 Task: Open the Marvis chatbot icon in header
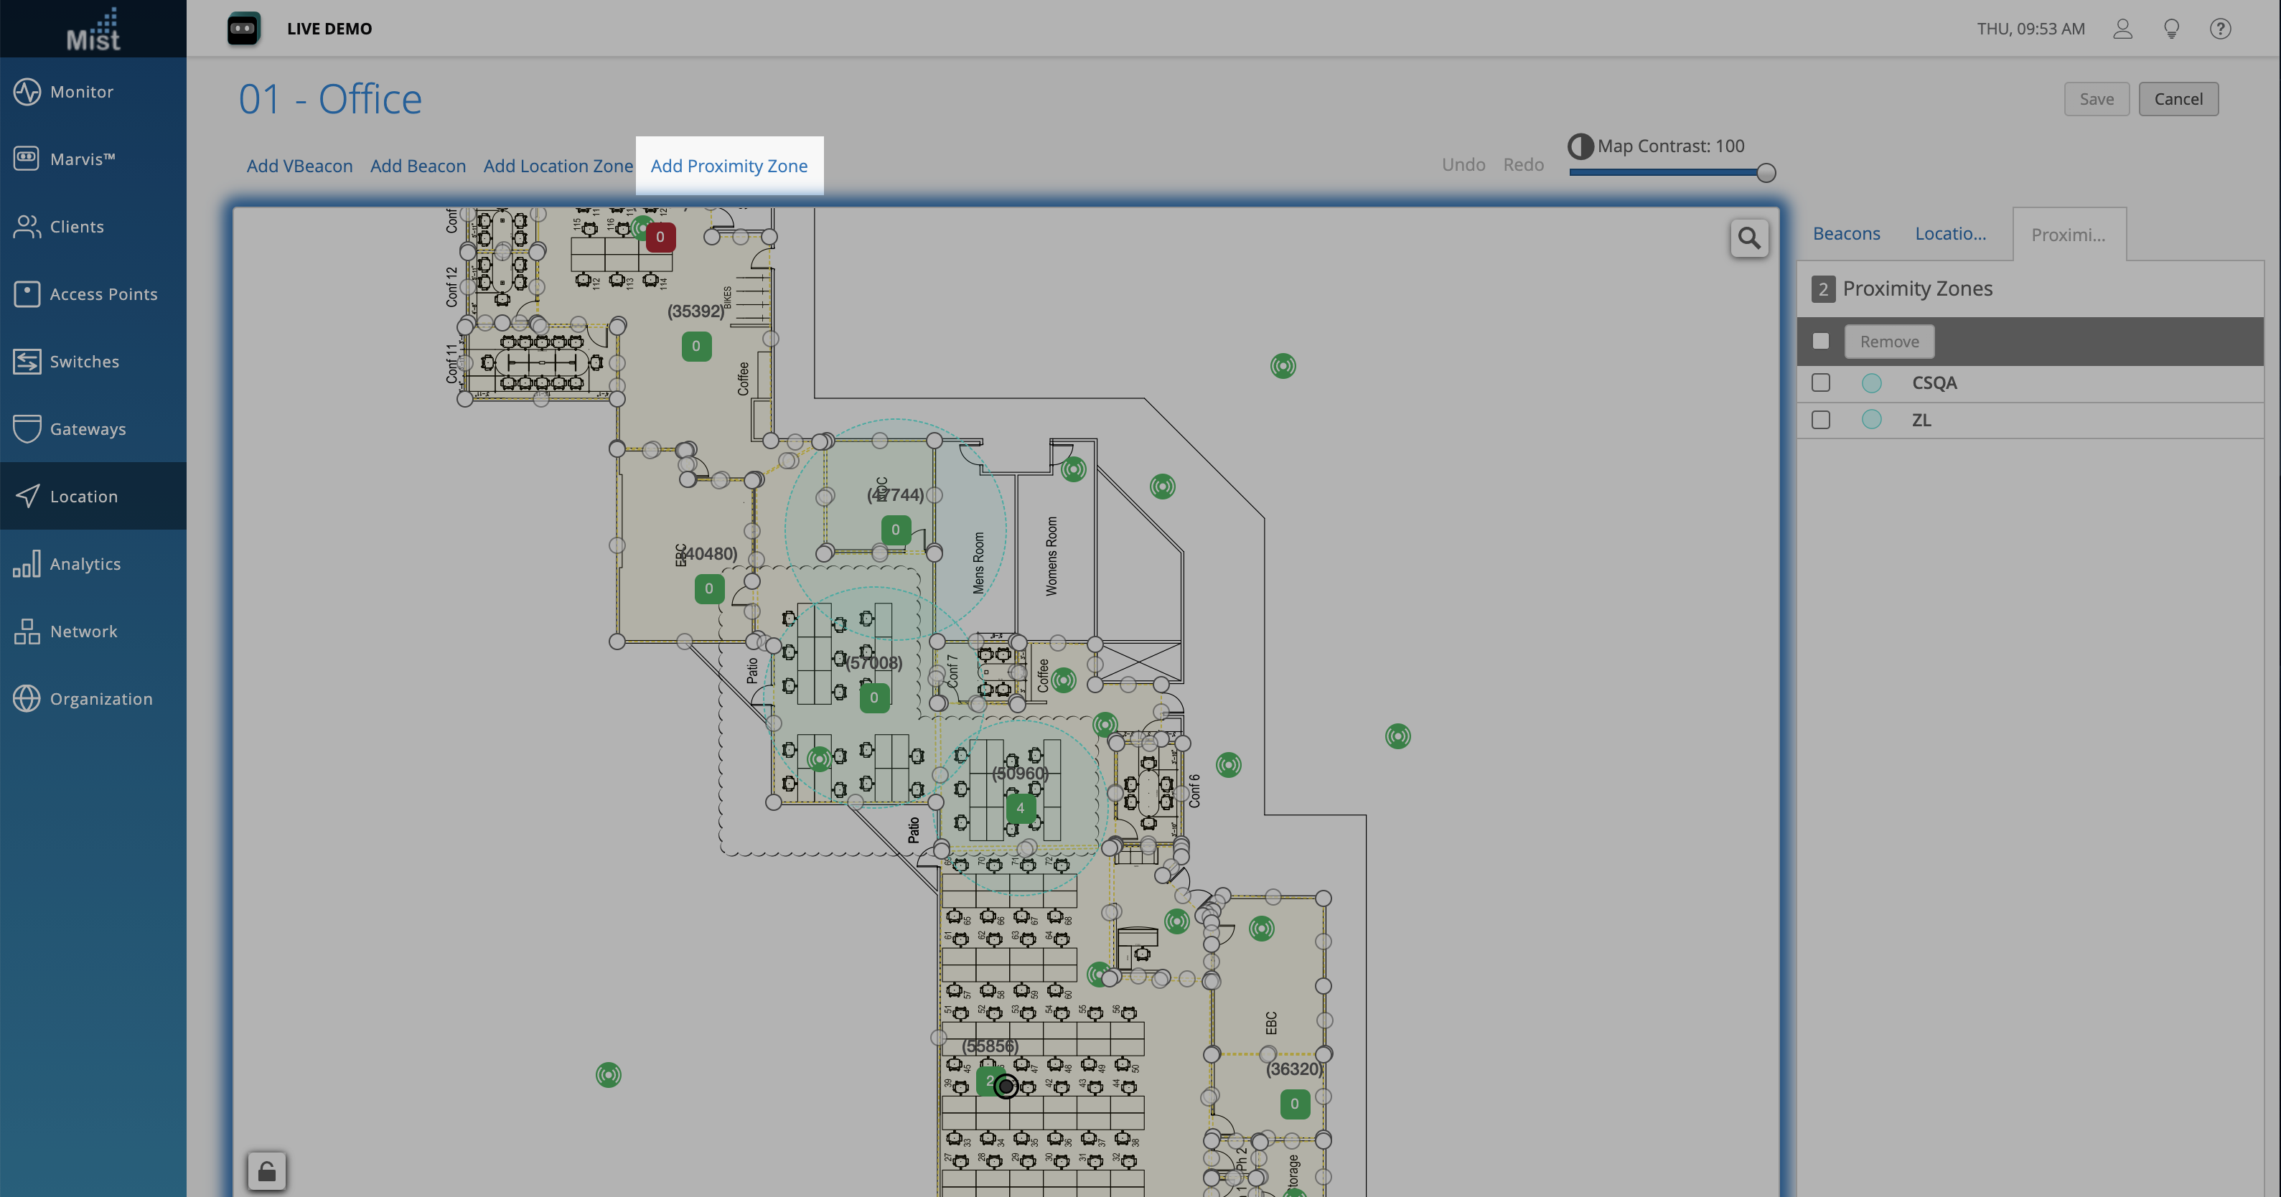(x=243, y=29)
